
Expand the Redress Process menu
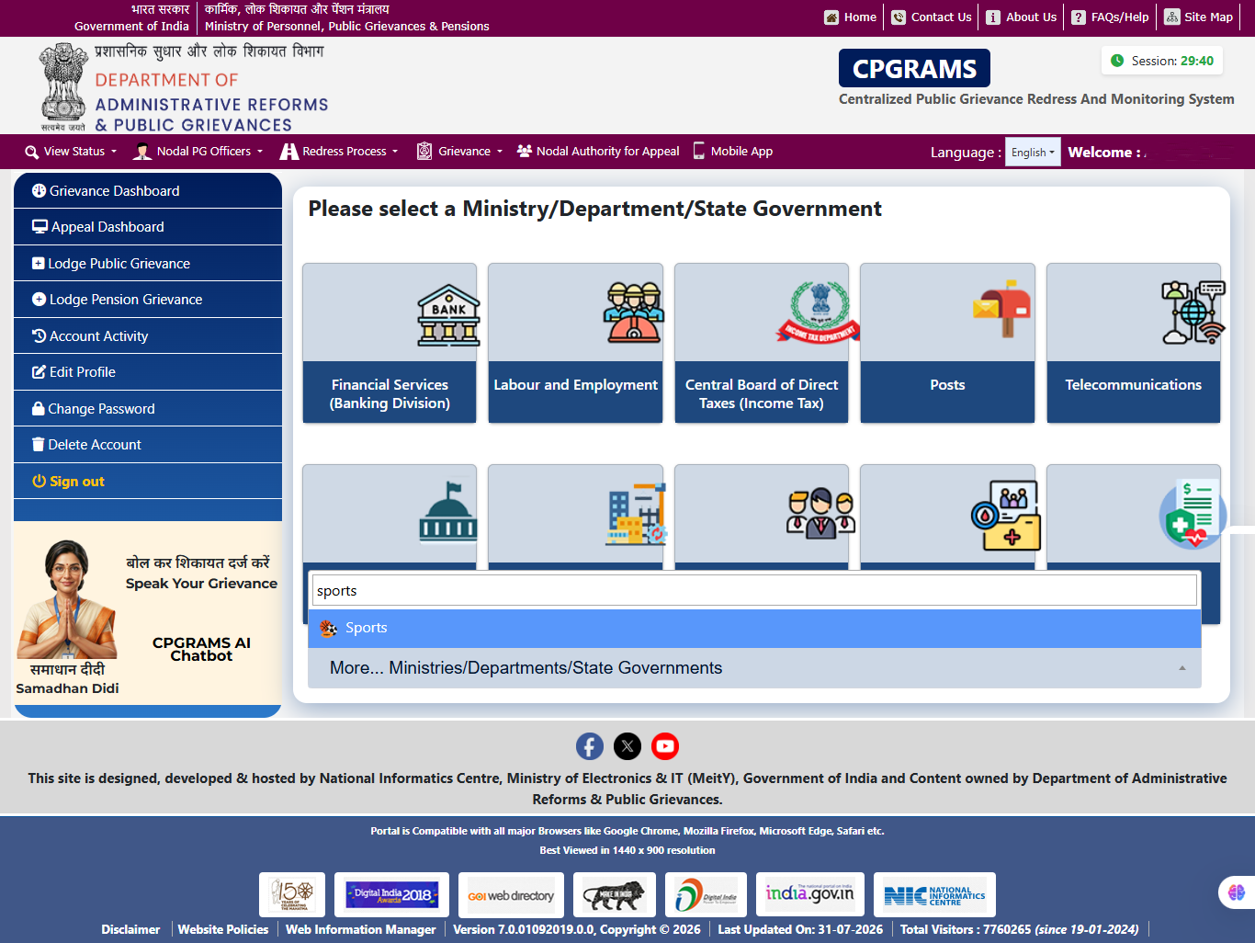pos(339,152)
